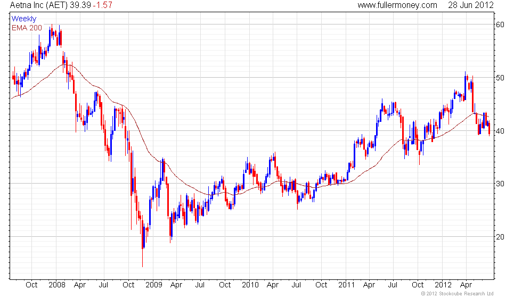
Task: Click the 2009 year label on time axis
Action: (153, 285)
